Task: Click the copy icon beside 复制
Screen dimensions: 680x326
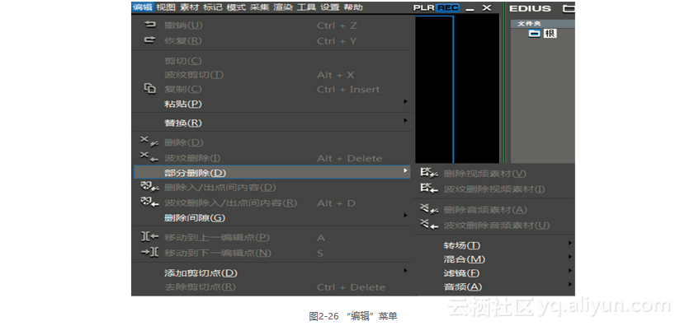Action: point(150,89)
